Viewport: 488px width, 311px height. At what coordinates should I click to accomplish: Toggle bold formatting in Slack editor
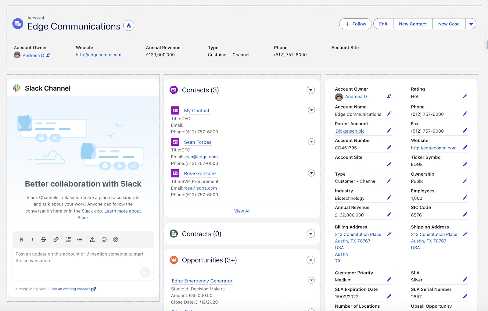click(x=21, y=240)
